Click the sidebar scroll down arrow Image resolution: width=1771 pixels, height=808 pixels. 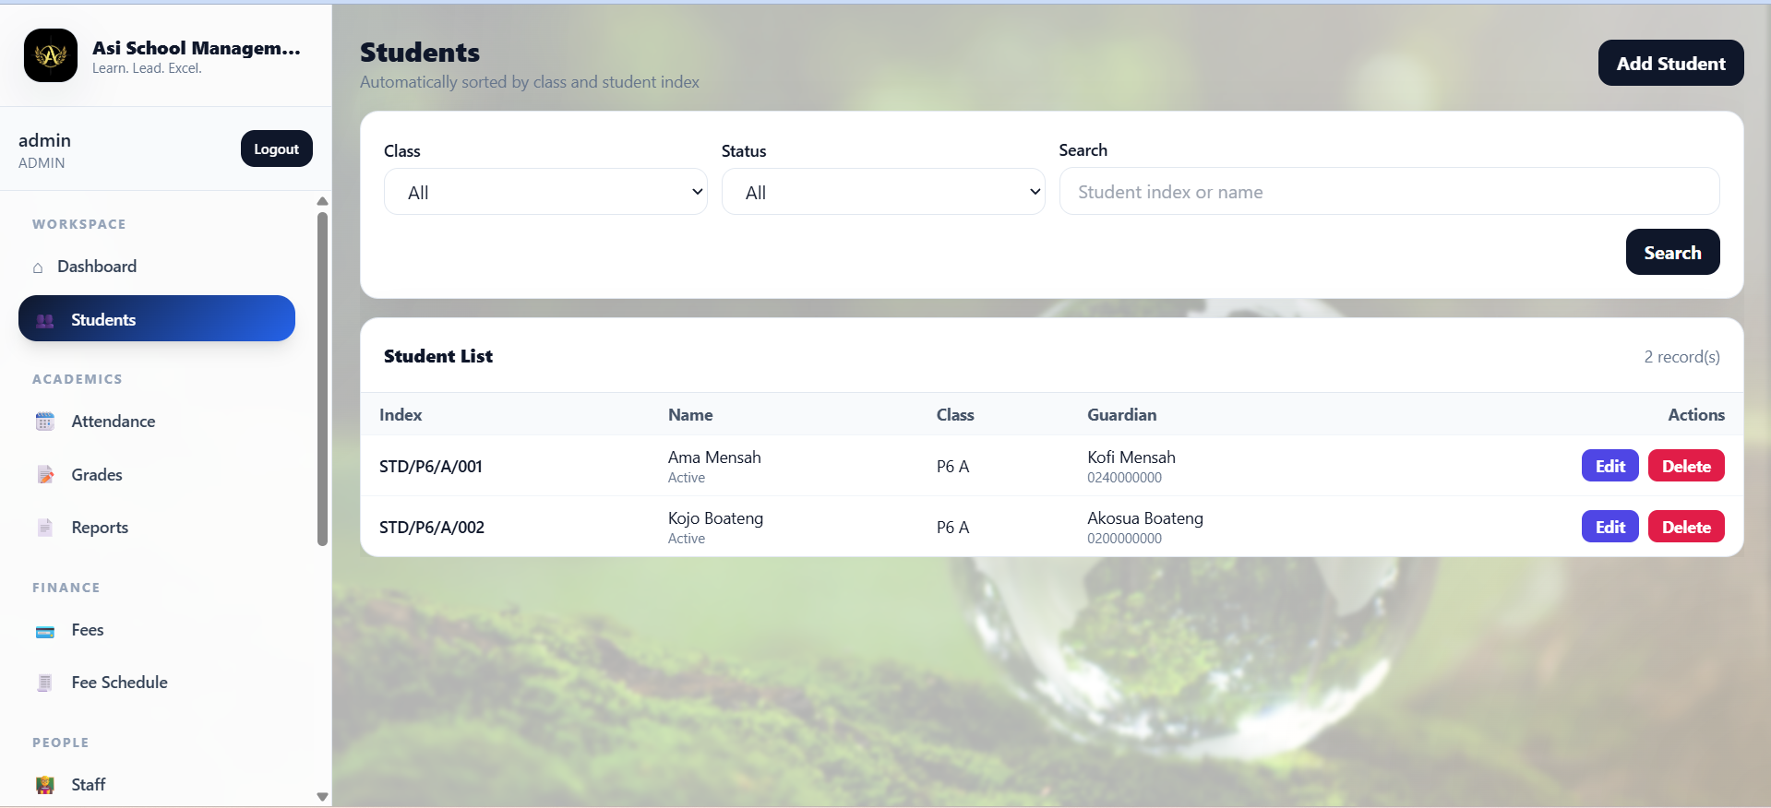pyautogui.click(x=322, y=797)
